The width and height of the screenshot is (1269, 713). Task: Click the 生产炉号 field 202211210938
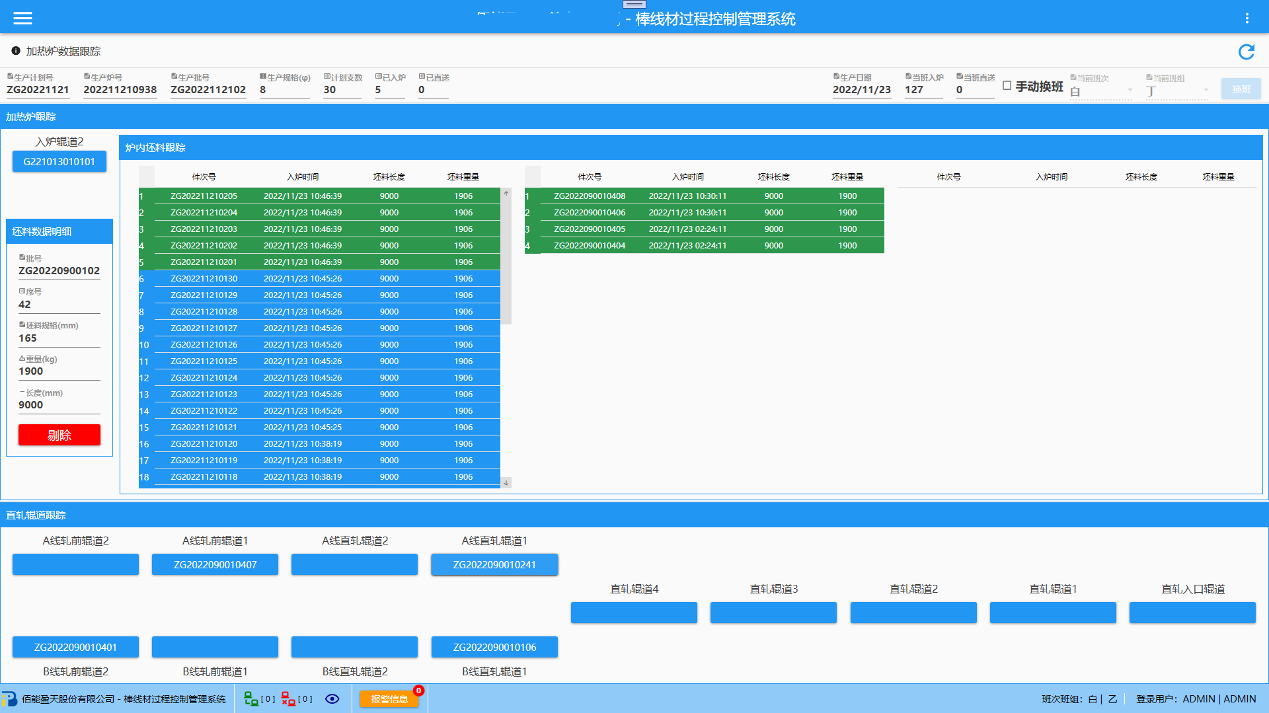(x=120, y=90)
